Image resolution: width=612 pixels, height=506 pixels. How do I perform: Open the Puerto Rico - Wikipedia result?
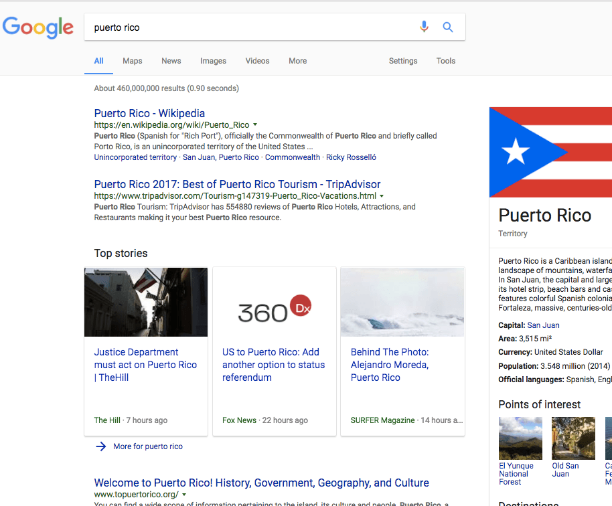(149, 113)
